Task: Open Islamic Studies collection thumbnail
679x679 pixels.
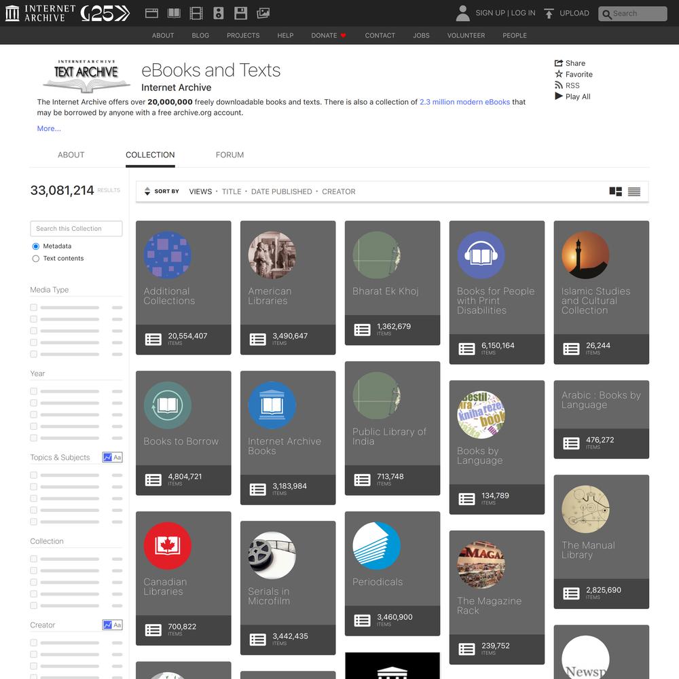Action: pos(585,255)
